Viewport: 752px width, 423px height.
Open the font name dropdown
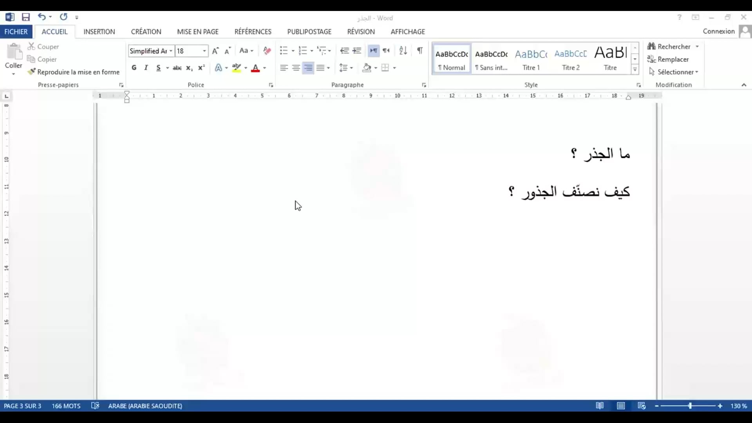point(171,51)
